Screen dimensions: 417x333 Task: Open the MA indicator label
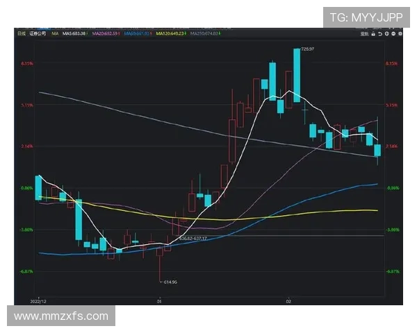tap(55, 33)
